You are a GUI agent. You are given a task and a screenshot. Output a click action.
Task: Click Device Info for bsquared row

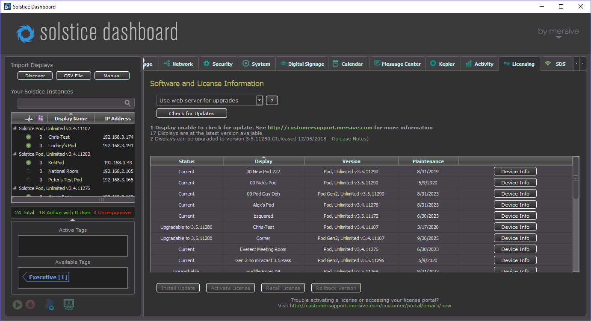(515, 216)
